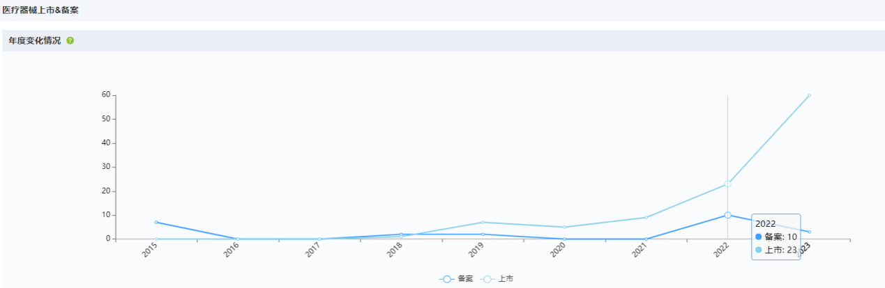Viewport: 885px width, 288px height.
Task: Select the 备案 data point at 2022
Action: [x=727, y=215]
